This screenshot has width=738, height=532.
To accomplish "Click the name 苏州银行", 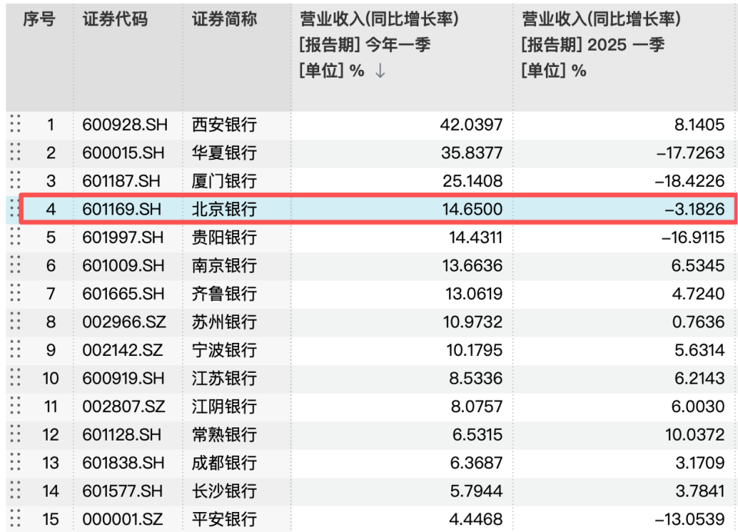I will [224, 322].
